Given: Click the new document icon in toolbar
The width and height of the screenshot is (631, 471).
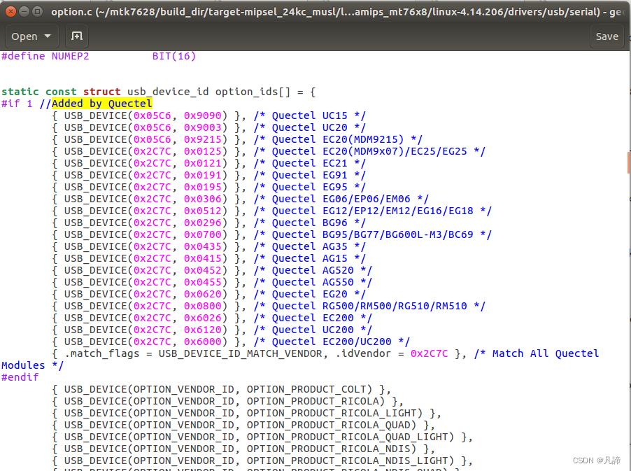Looking at the screenshot, I should point(76,36).
